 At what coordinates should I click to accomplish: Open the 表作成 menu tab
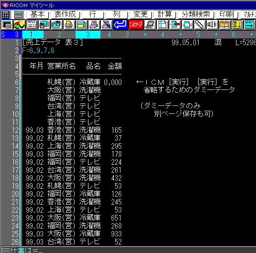(65, 15)
